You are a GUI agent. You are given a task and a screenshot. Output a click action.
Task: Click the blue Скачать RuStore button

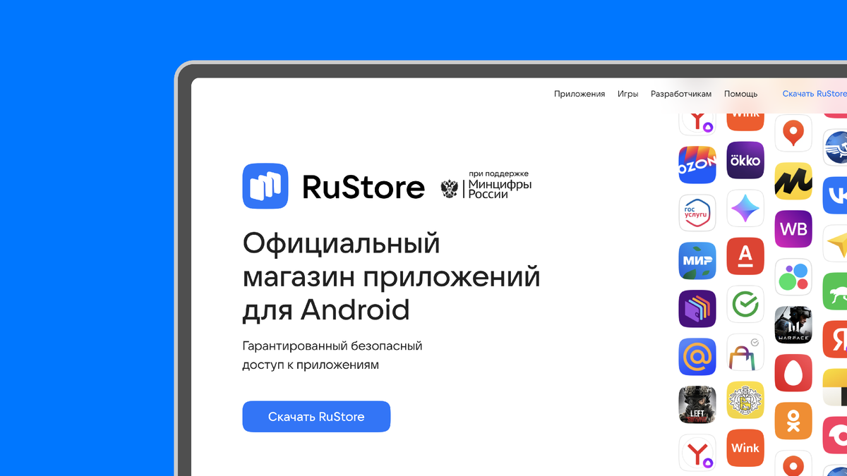click(x=316, y=417)
